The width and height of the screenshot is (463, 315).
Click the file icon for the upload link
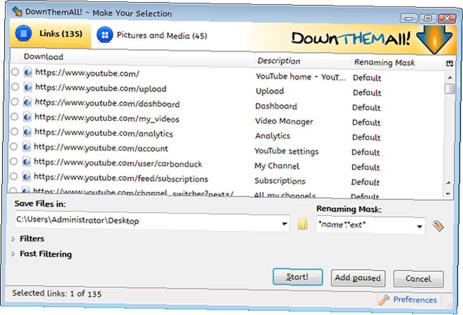[x=27, y=87]
